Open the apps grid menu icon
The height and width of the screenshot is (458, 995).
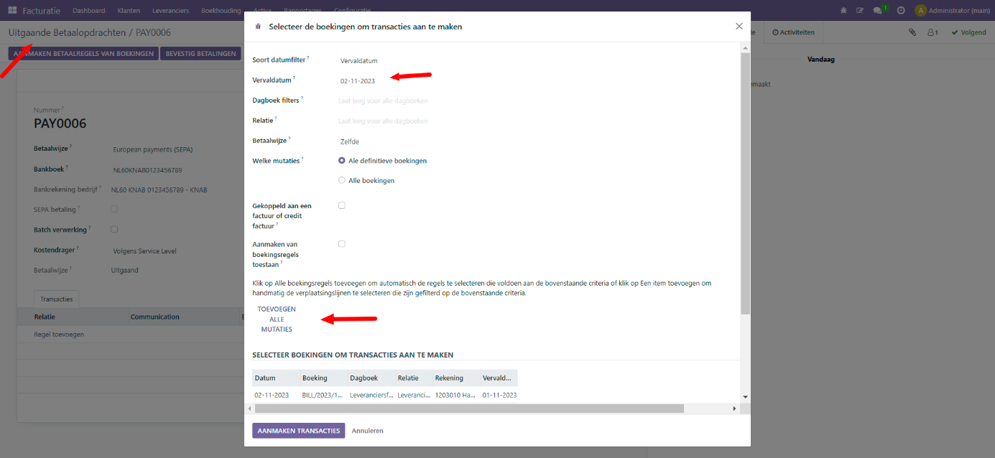[12, 11]
